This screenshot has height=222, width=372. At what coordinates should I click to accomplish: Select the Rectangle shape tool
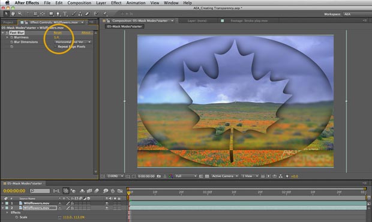click(x=51, y=14)
